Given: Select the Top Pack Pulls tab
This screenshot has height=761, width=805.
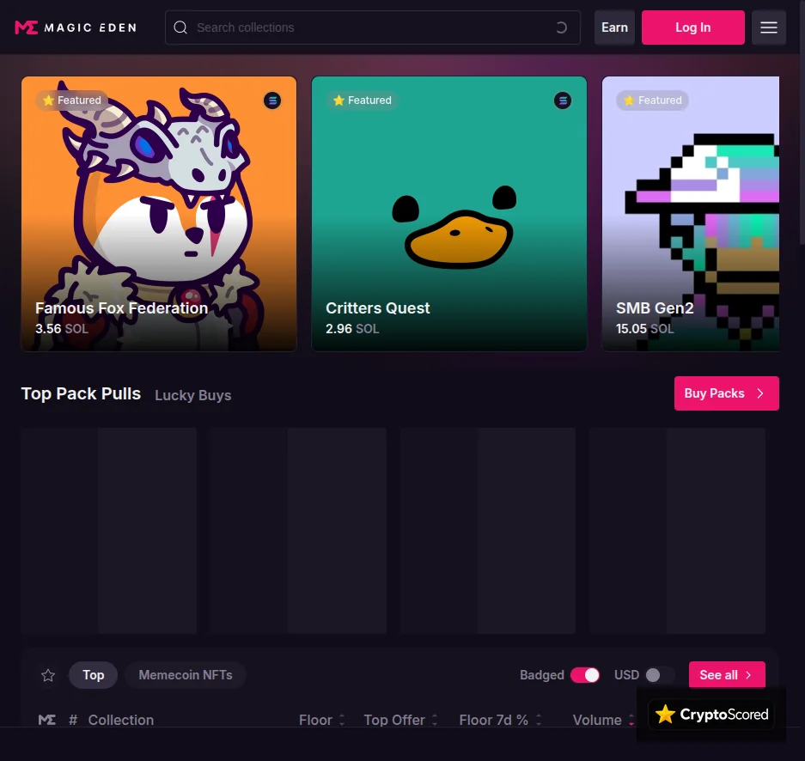Looking at the screenshot, I should tap(81, 393).
